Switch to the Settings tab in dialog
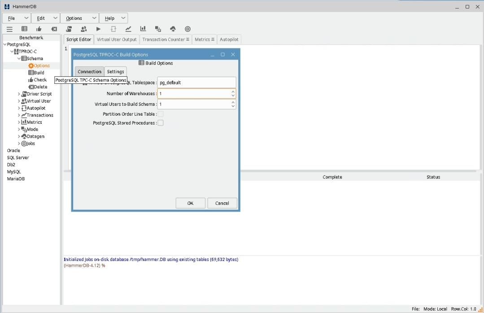The height and width of the screenshot is (313, 484). point(115,72)
